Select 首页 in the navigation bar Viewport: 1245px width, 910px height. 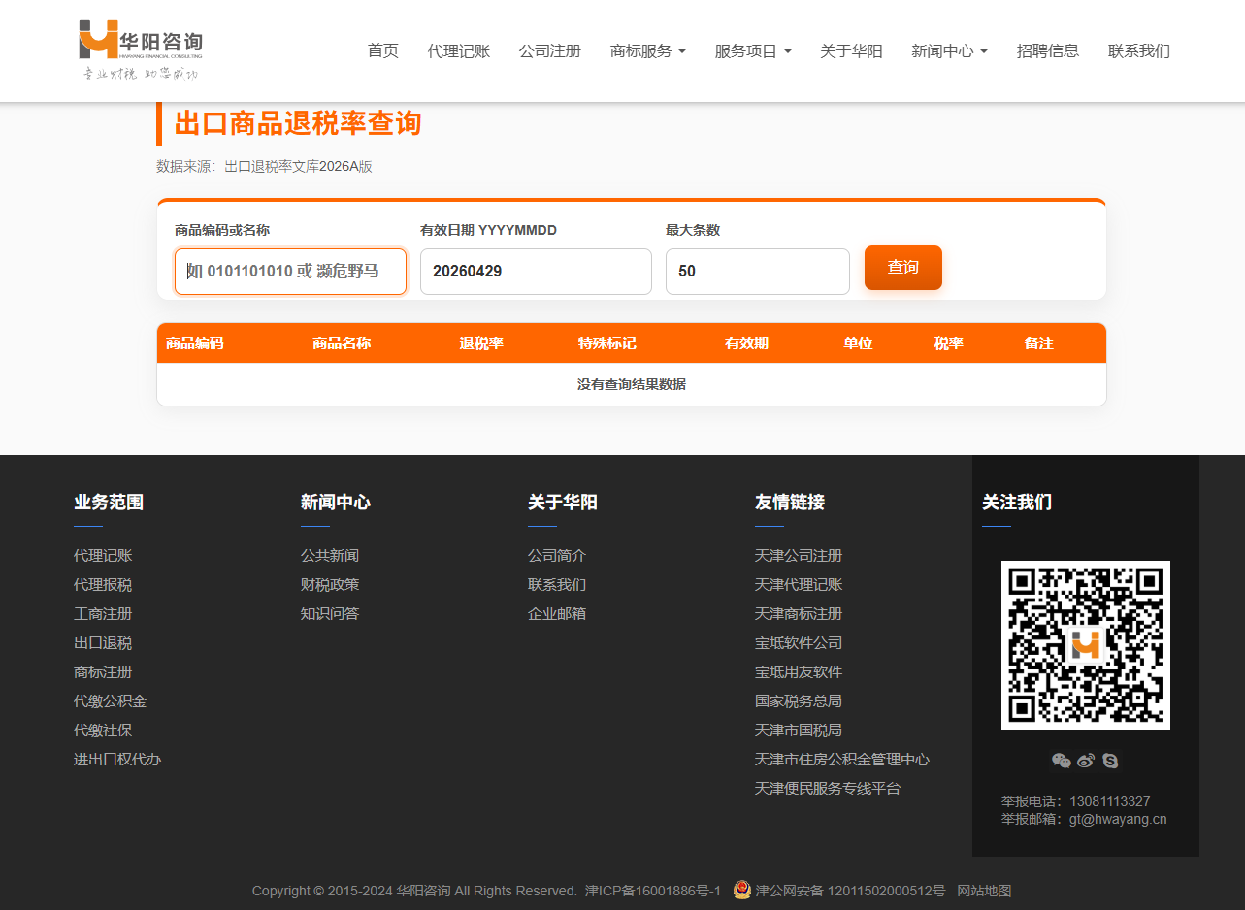pyautogui.click(x=382, y=50)
